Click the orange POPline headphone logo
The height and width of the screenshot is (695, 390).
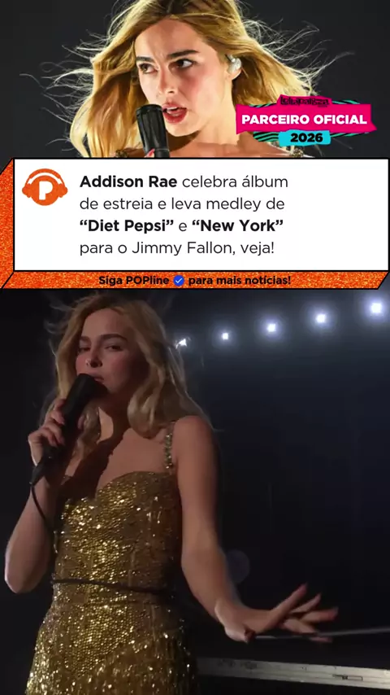coord(45,187)
